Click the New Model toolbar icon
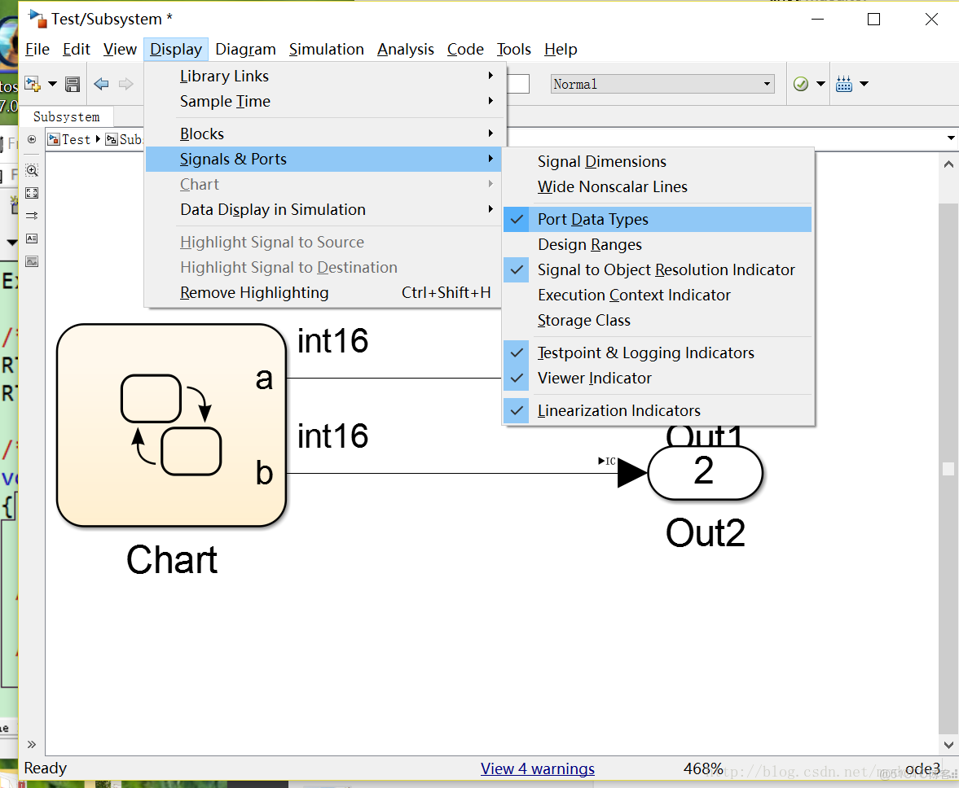Screen dimensions: 959x788 (33, 84)
